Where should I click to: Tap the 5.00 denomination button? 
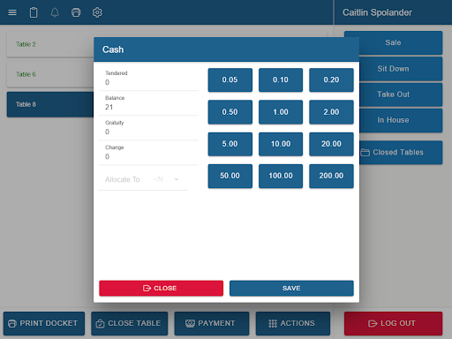pos(230,144)
